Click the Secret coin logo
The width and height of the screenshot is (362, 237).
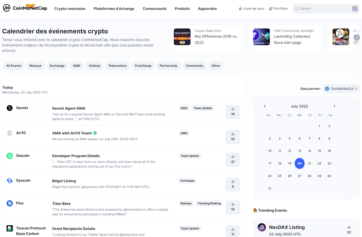(x=10, y=108)
